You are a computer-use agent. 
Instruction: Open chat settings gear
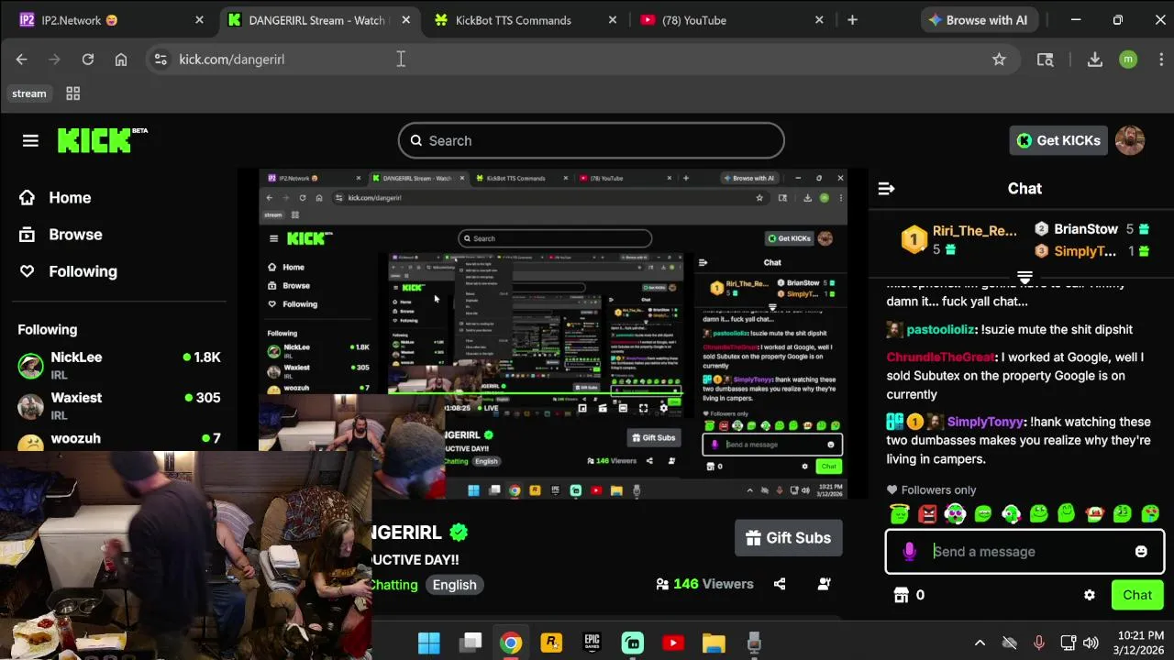[1089, 595]
